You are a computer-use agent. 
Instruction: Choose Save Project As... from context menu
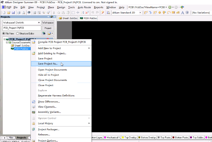click(x=61, y=64)
